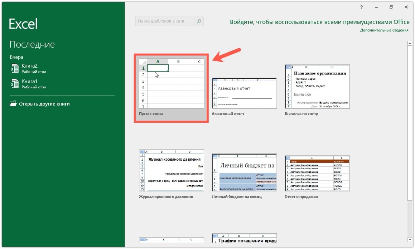Image resolution: width=415 pixels, height=249 pixels.
Task: Open 'Открыть другие книги' link
Action: click(44, 104)
